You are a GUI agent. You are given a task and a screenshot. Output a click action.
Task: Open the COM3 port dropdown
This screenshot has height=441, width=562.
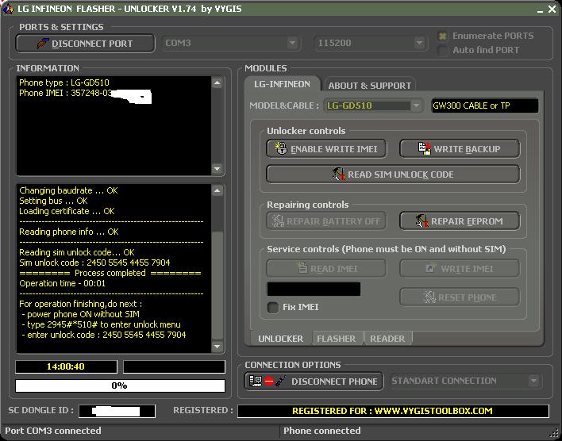292,43
